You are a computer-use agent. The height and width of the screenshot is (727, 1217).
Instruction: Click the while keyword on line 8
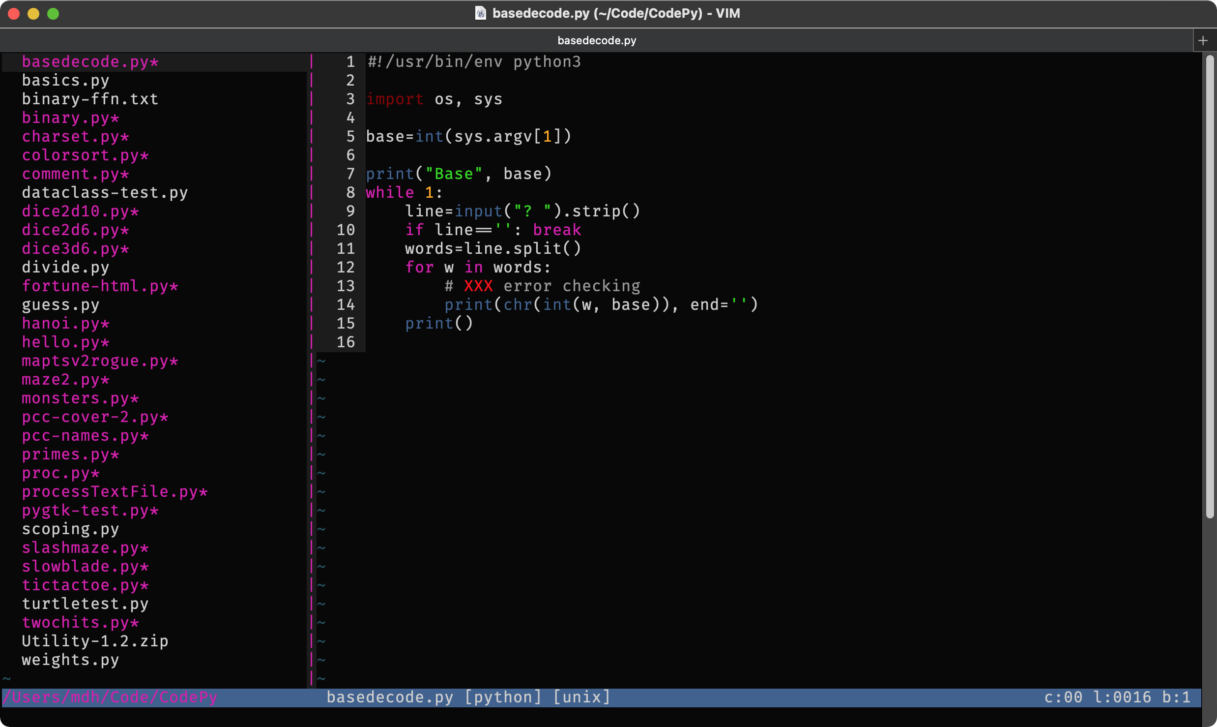pos(390,192)
